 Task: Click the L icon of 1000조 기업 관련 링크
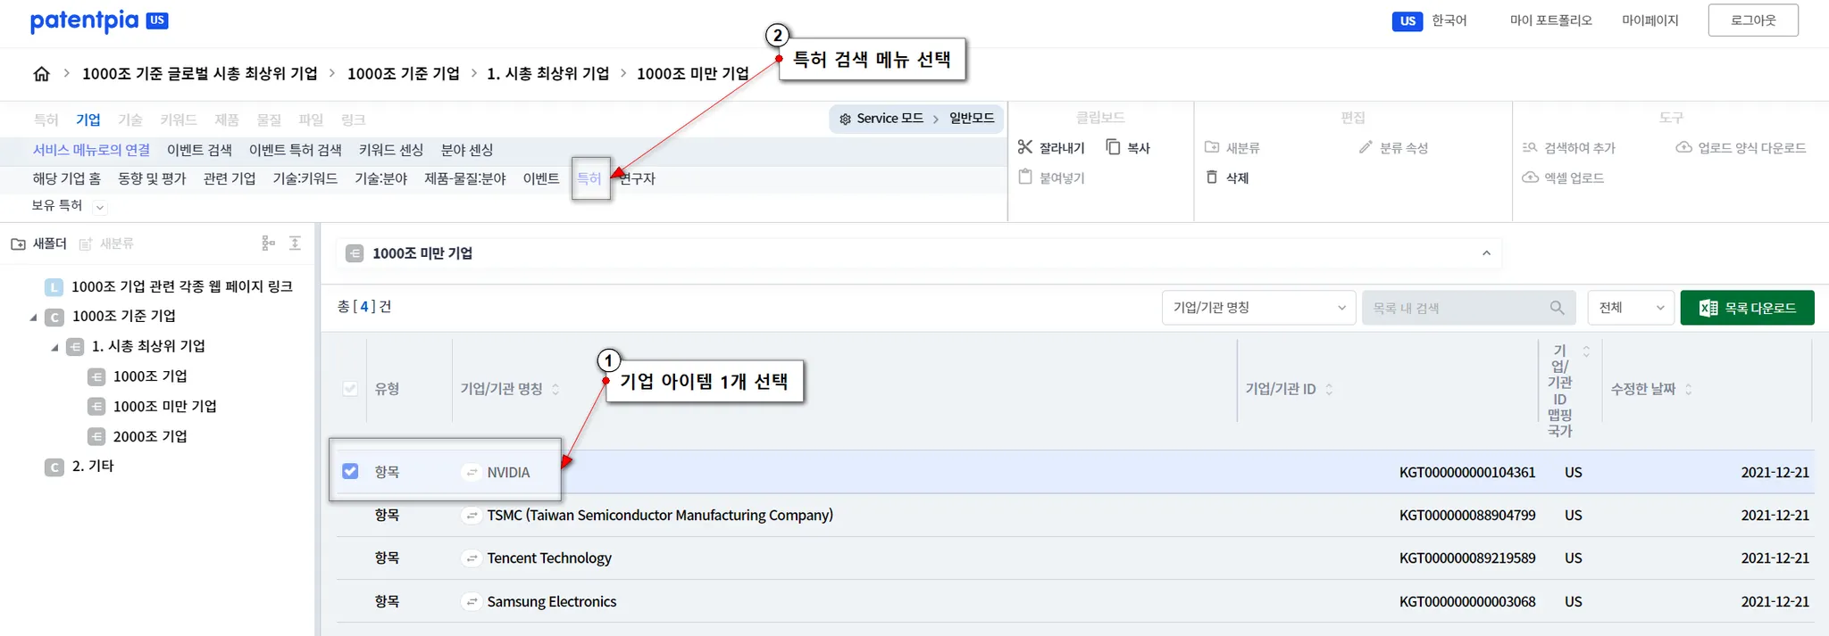(54, 287)
